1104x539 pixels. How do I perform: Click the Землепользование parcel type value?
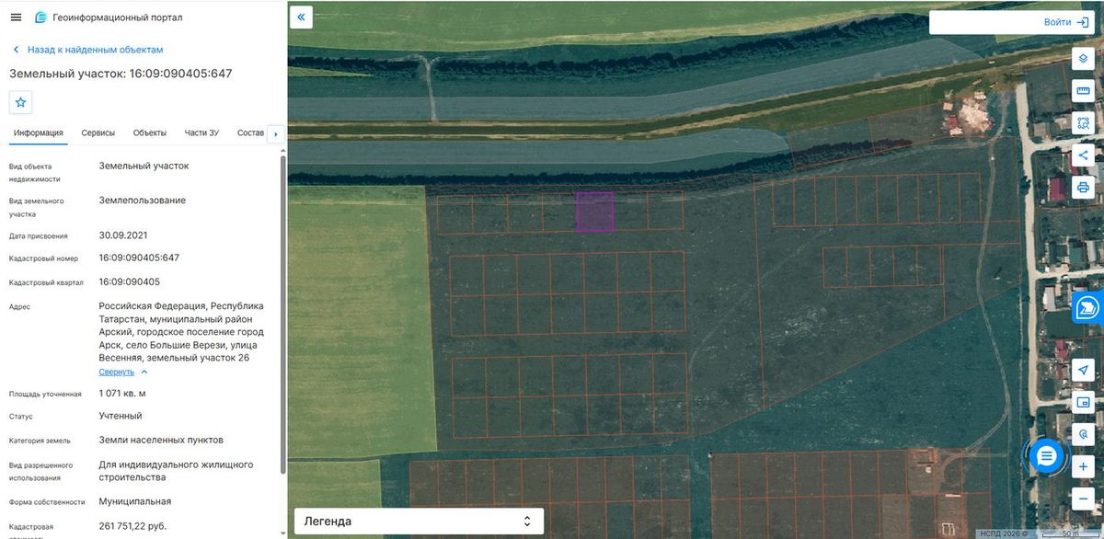click(143, 201)
